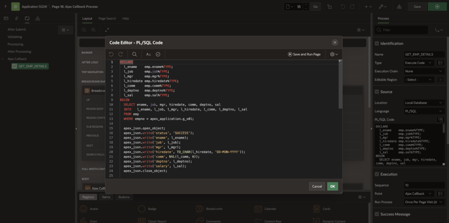Collapse the Execution section
This screenshot has height=223, width=449.
click(377, 174)
